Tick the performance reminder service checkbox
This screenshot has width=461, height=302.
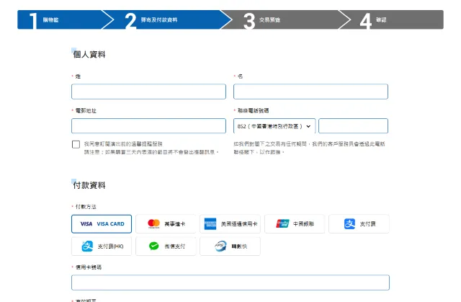(76, 144)
